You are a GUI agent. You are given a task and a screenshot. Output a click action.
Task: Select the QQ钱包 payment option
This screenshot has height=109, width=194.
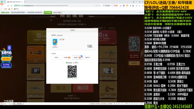[x=67, y=58]
